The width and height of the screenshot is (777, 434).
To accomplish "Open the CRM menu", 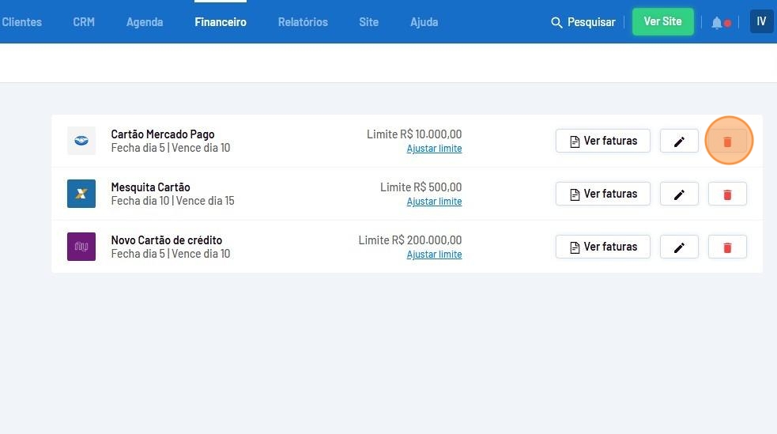I will [84, 22].
